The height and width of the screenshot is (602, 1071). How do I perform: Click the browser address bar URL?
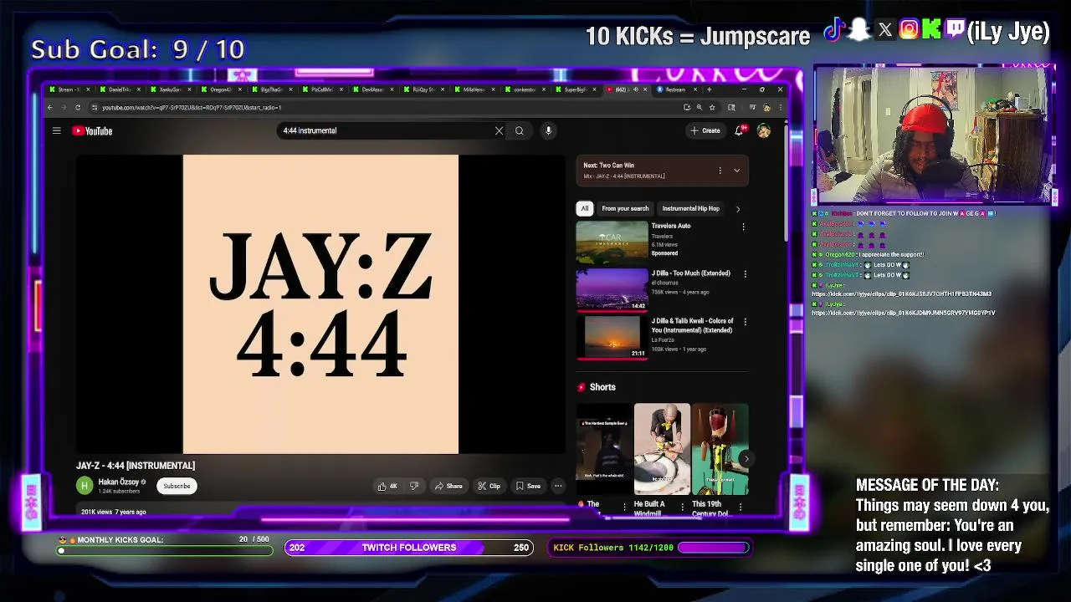192,107
